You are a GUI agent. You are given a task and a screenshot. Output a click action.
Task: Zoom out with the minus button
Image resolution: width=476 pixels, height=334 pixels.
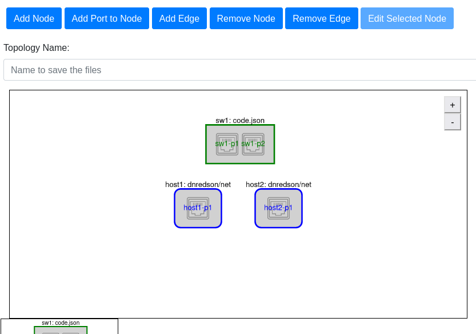[452, 122]
